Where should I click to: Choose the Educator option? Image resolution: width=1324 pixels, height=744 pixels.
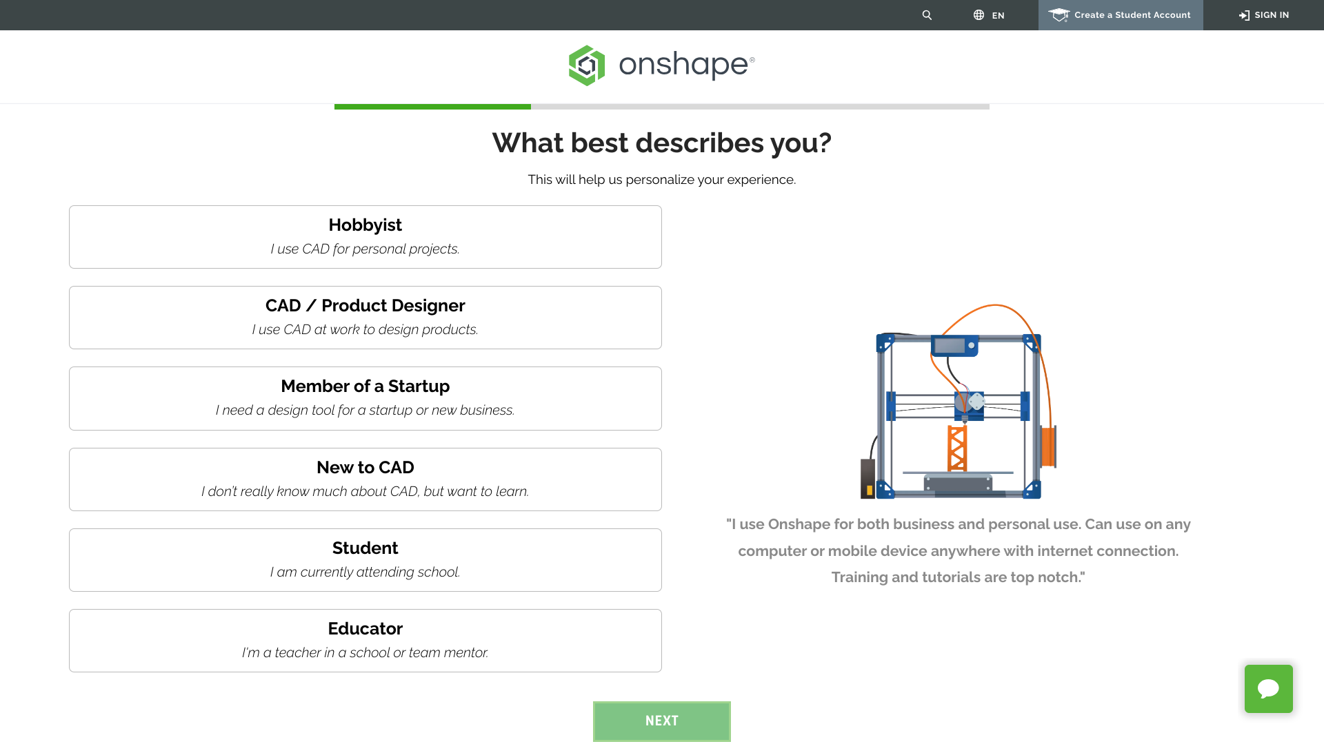pos(365,640)
